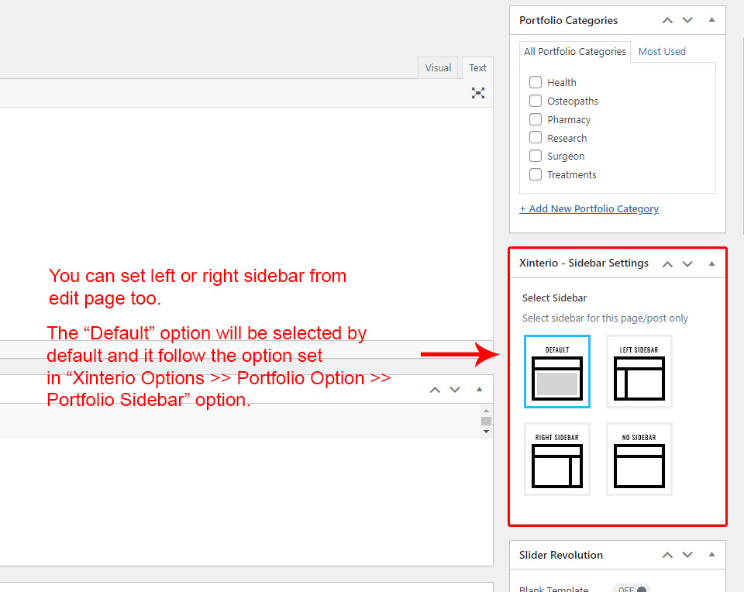Click the fullscreen editor expand icon
The height and width of the screenshot is (592, 744).
[478, 93]
